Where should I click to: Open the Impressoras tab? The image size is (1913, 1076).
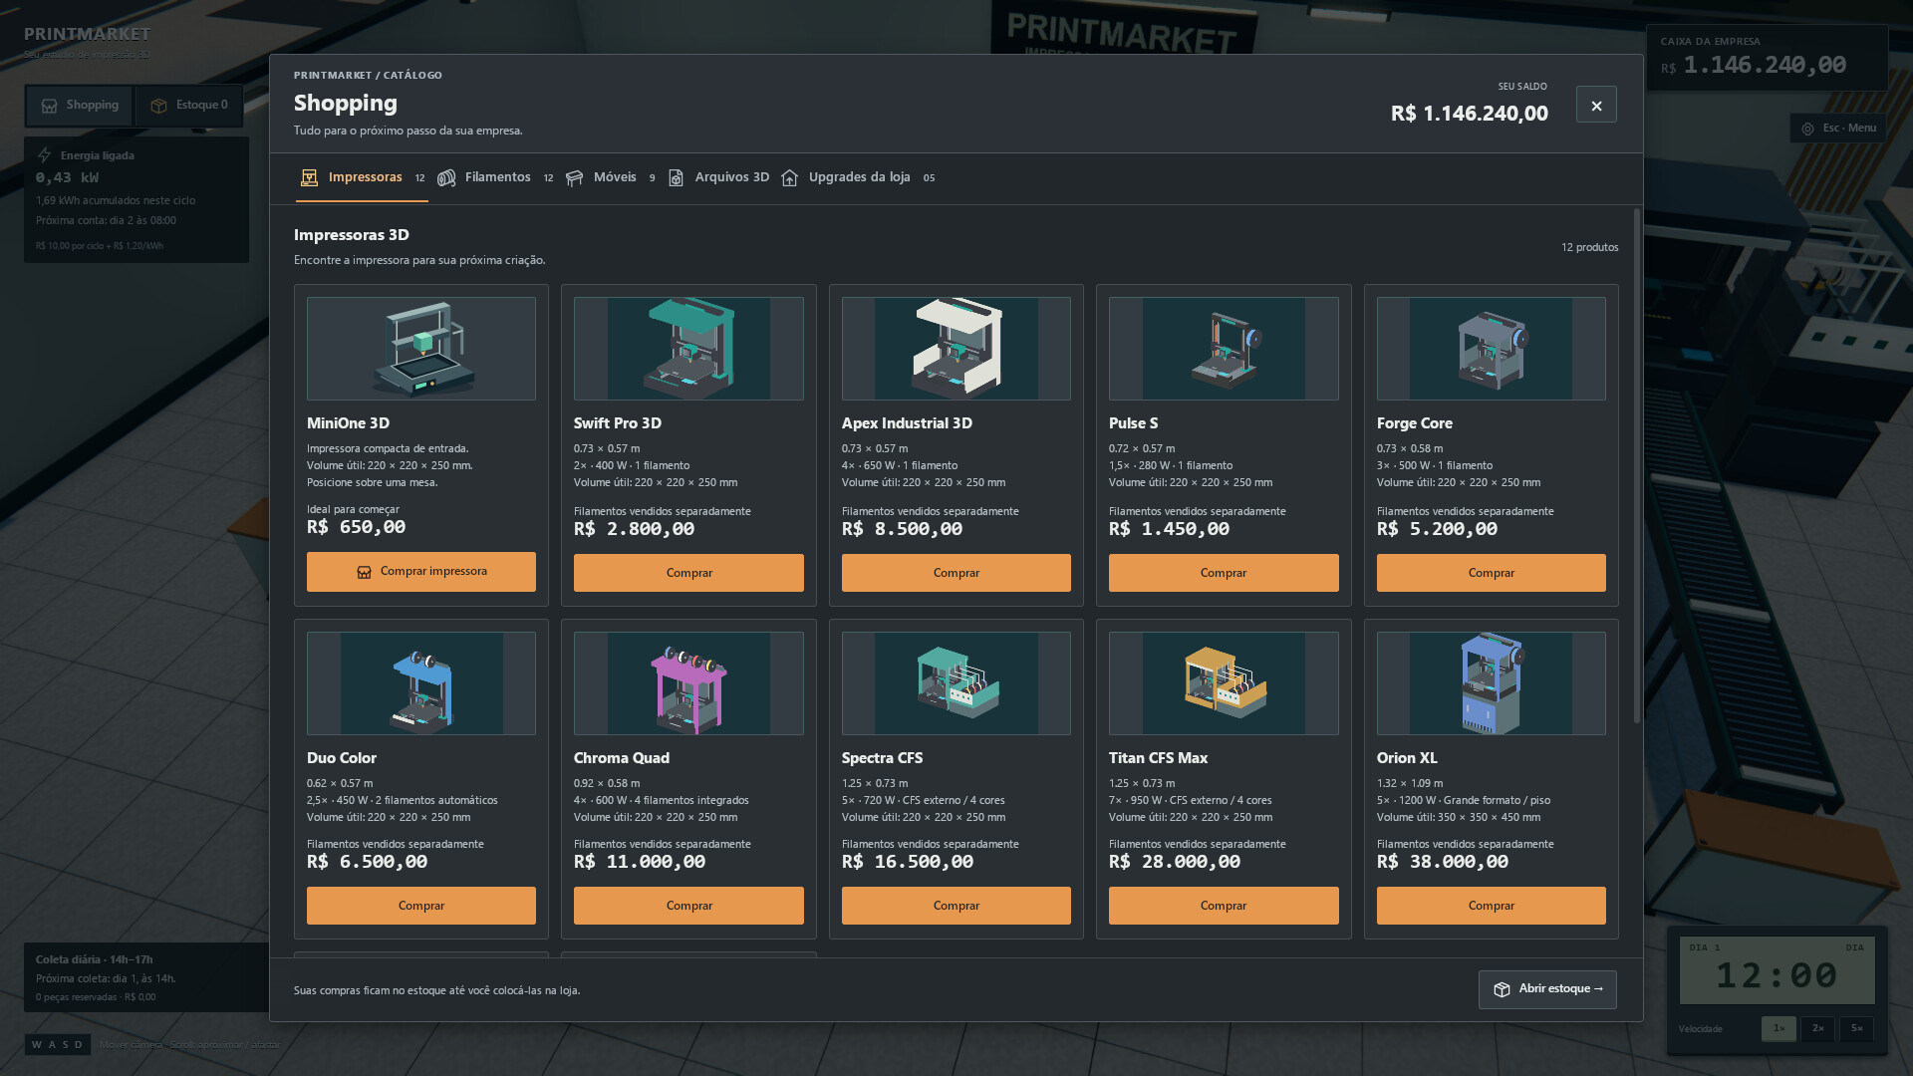362,177
